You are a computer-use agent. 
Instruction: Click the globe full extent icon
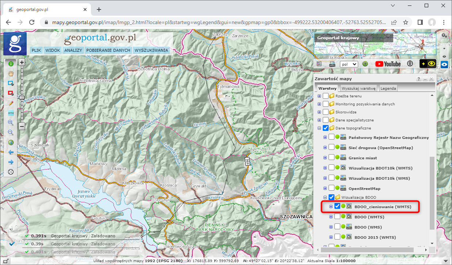pos(11,143)
